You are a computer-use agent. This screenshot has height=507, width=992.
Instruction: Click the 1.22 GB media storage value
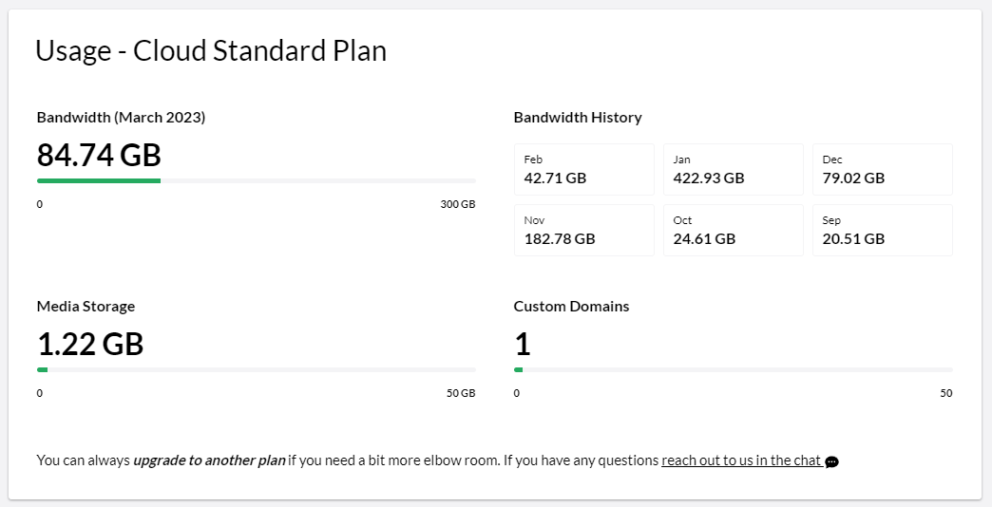90,344
